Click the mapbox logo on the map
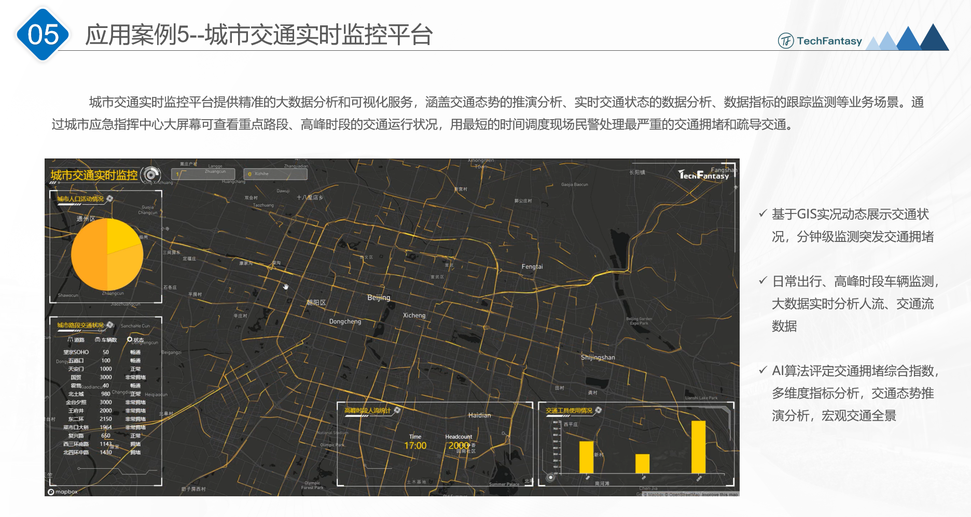Image resolution: width=971 pixels, height=517 pixels. (63, 492)
